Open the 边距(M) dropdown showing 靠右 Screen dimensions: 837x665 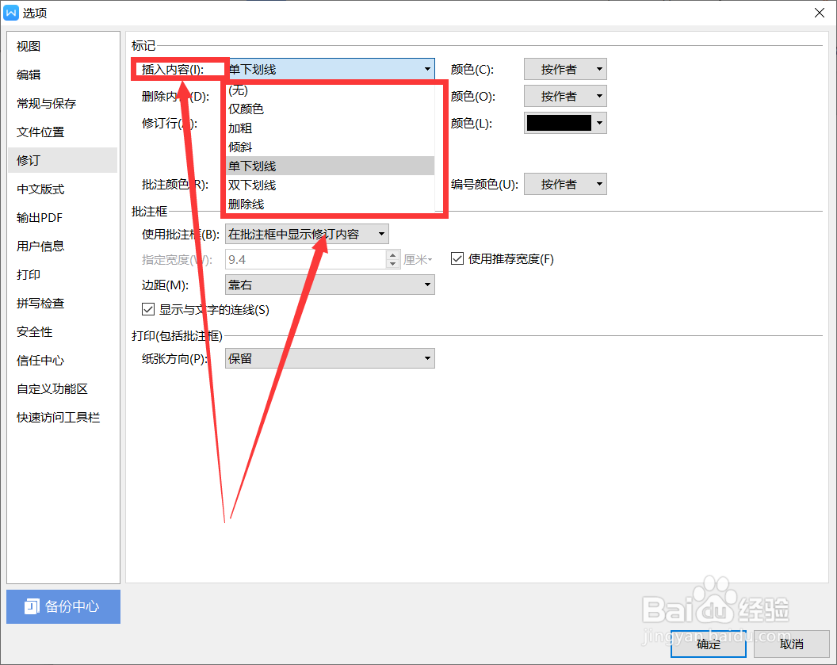[330, 285]
